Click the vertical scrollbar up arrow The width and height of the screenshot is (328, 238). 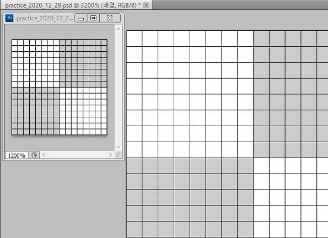pyautogui.click(x=118, y=29)
